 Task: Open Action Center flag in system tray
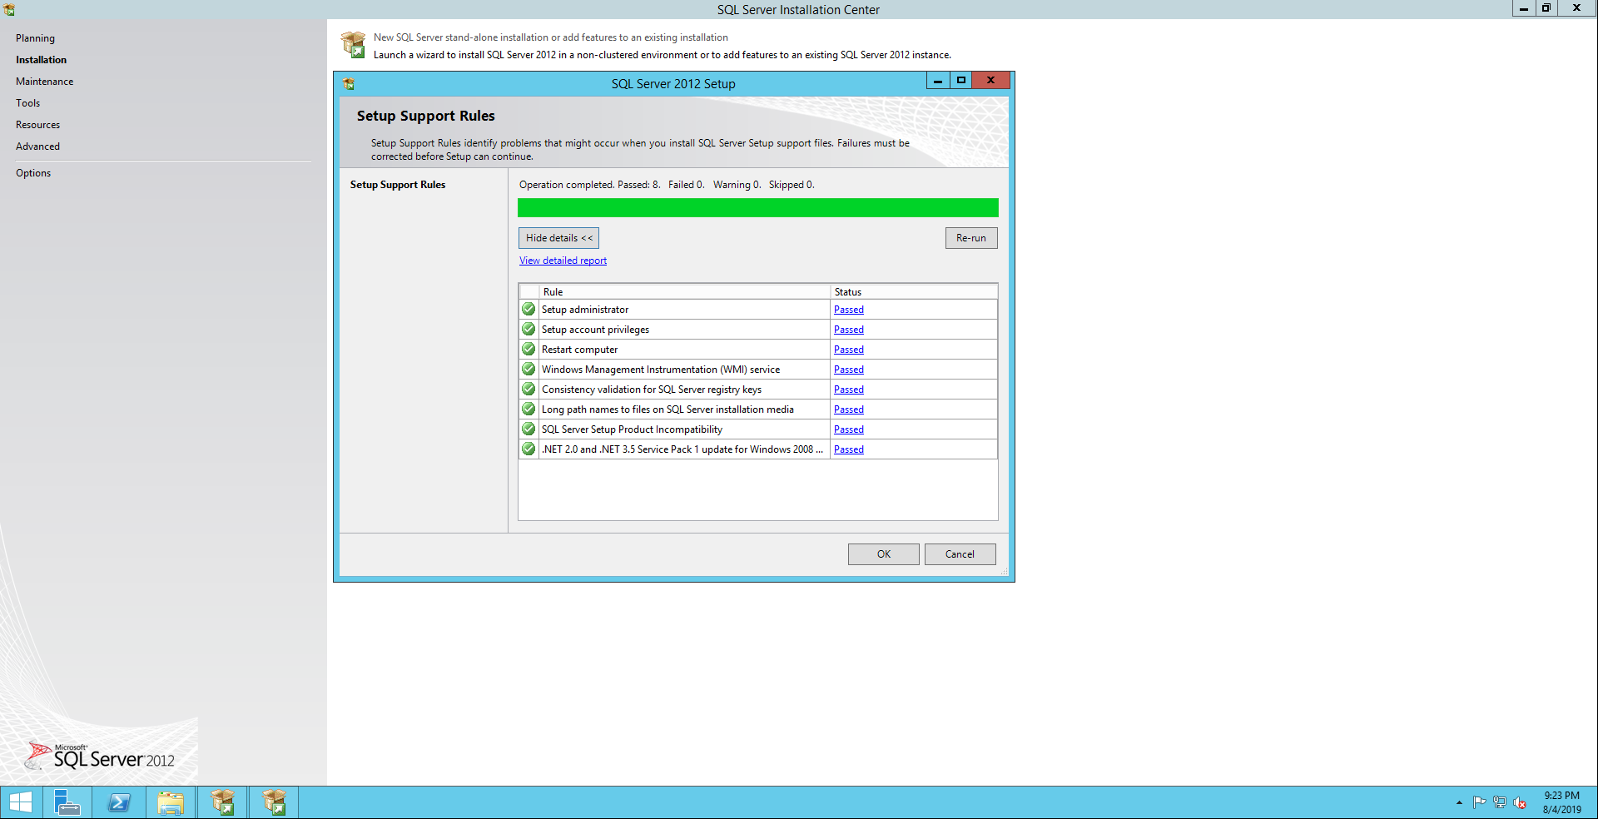tap(1479, 802)
